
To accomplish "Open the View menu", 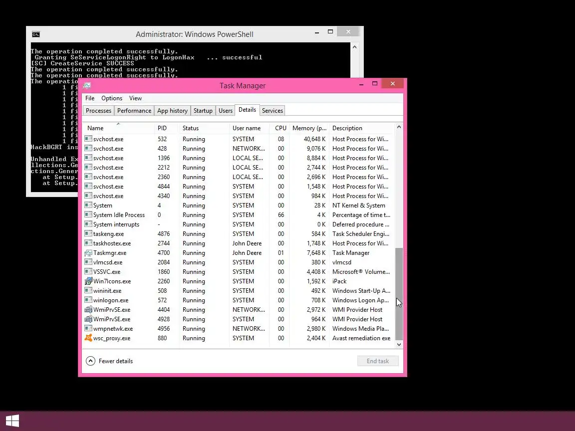I will click(135, 98).
